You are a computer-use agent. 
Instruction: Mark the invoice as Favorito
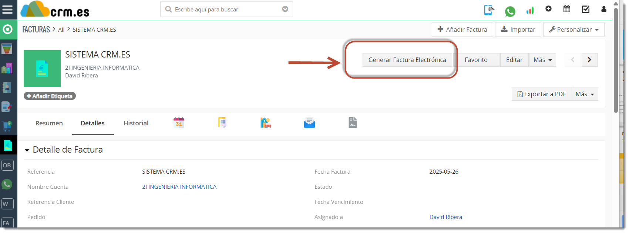(476, 60)
